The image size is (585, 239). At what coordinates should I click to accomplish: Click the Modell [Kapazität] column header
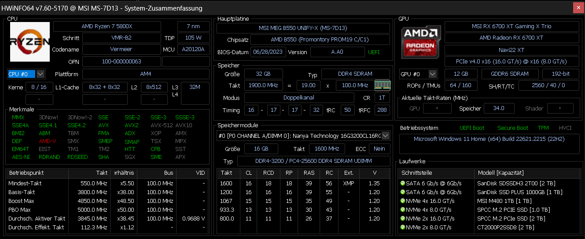coord(527,173)
